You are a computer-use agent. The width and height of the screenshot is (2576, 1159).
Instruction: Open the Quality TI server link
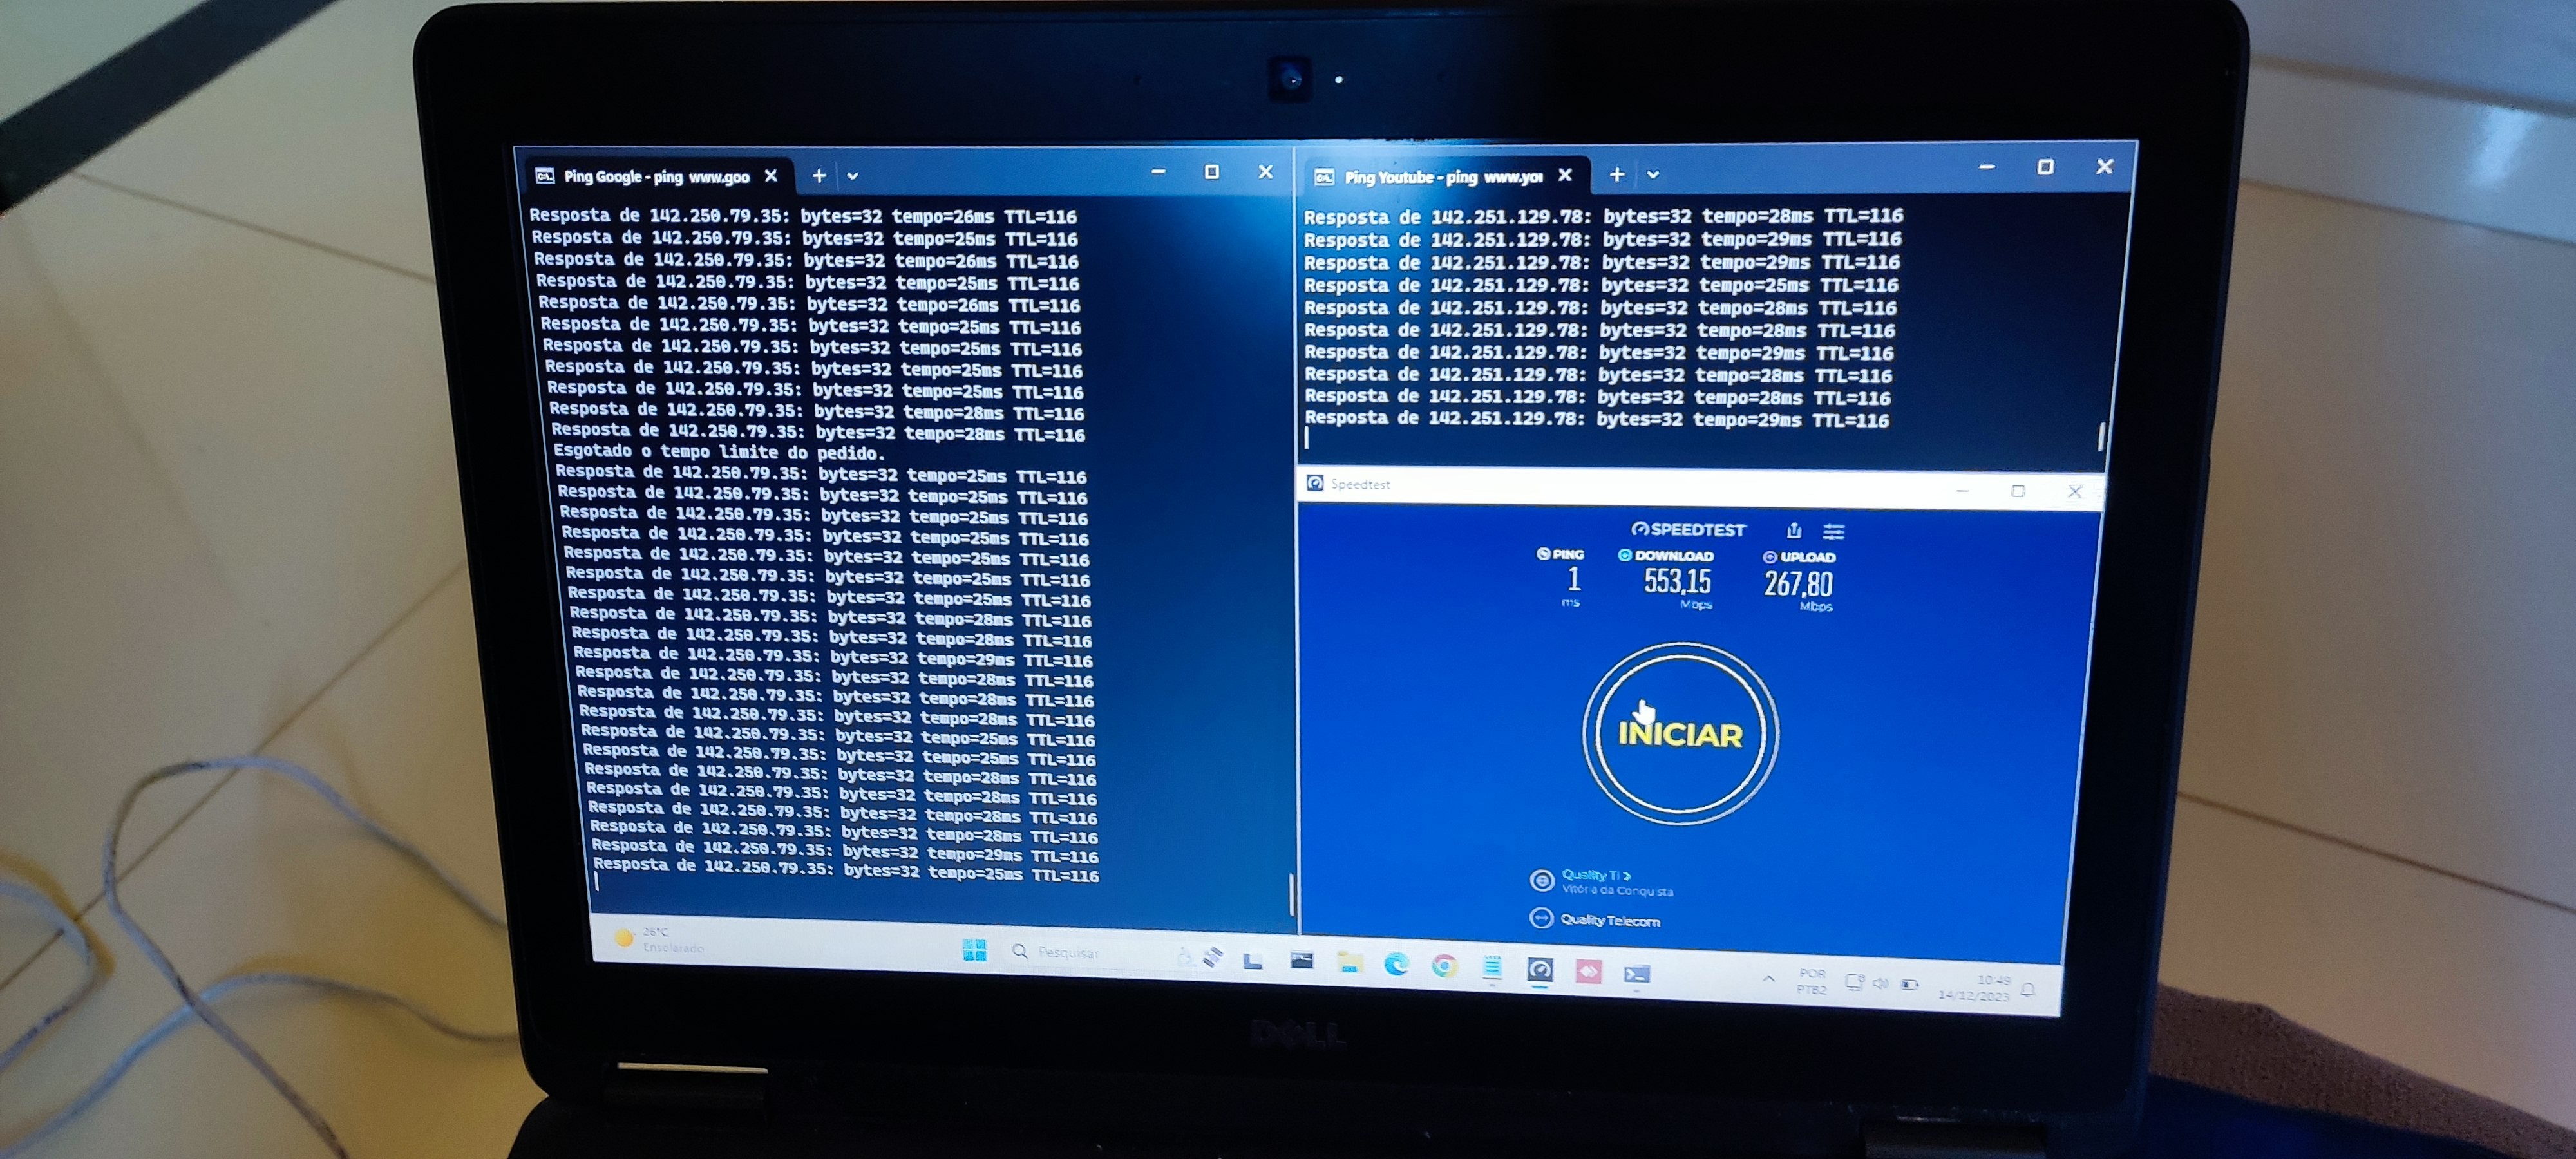point(1595,875)
